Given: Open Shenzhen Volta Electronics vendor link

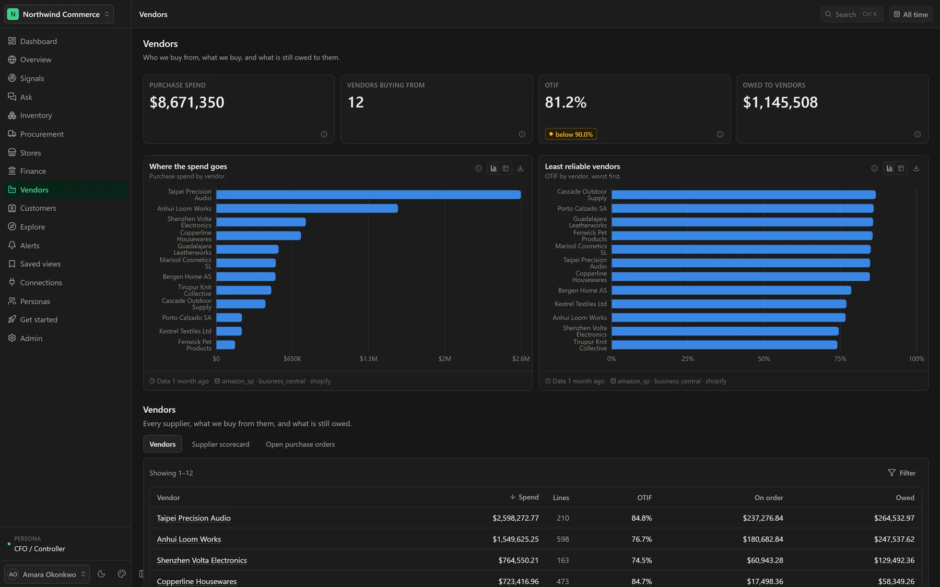Looking at the screenshot, I should pos(202,560).
